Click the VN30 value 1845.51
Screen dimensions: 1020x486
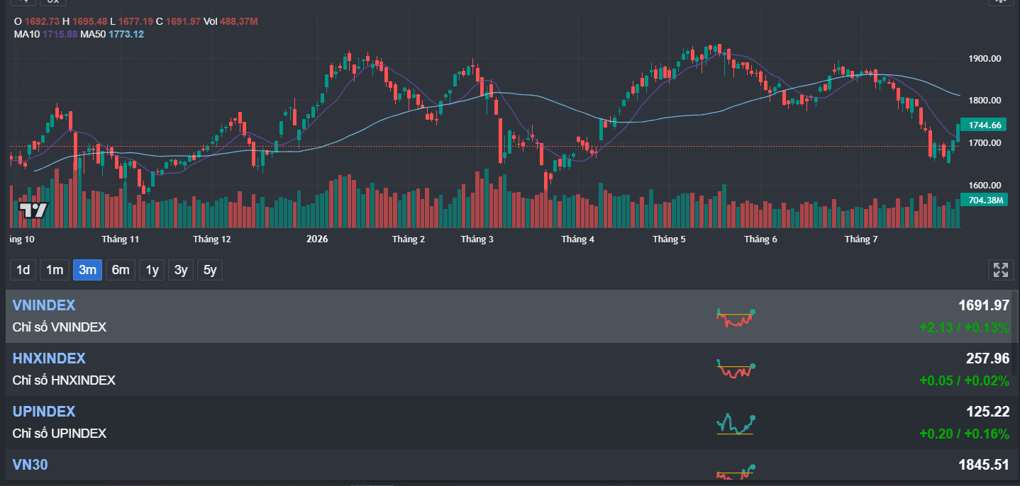(x=984, y=465)
